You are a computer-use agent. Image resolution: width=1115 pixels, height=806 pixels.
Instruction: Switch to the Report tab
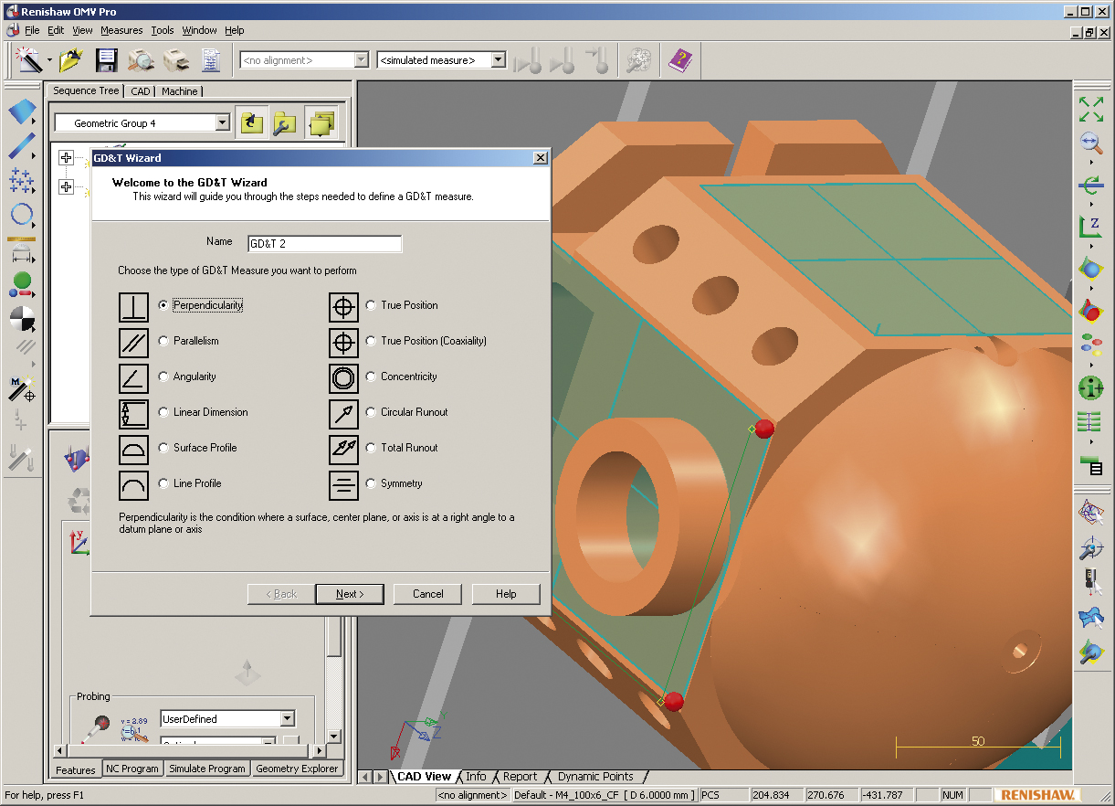520,777
